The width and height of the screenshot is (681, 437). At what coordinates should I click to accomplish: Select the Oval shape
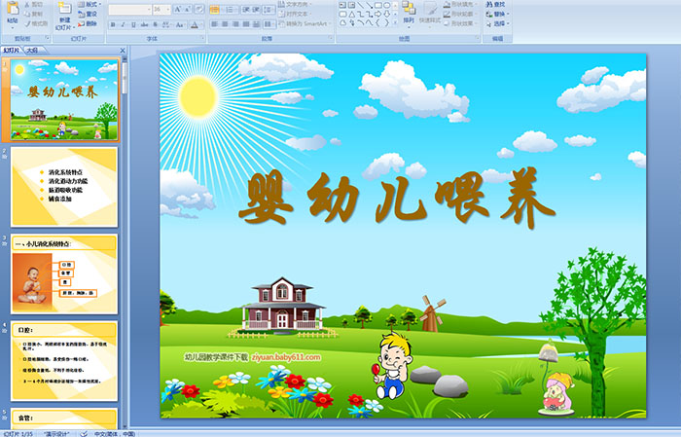(x=387, y=5)
